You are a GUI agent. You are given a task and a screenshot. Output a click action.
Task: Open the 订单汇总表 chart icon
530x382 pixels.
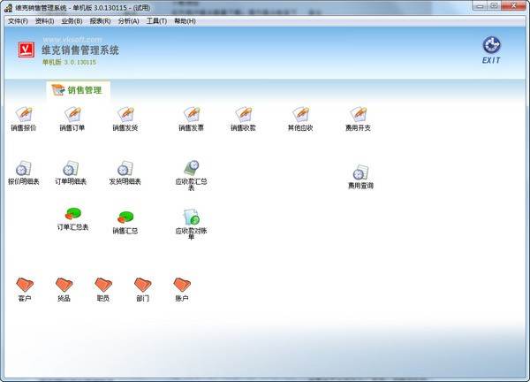coord(73,215)
